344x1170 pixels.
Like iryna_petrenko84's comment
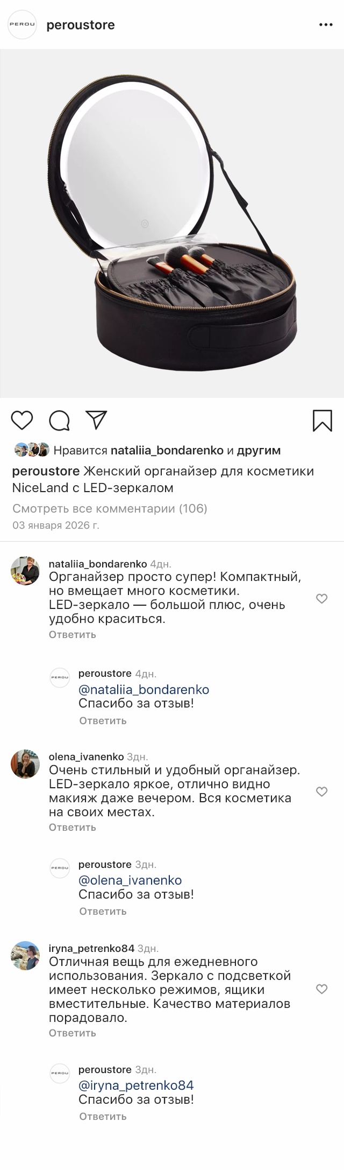321,989
